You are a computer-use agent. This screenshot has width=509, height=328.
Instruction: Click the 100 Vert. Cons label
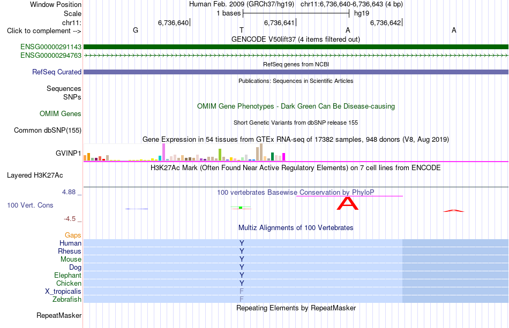tap(30, 205)
